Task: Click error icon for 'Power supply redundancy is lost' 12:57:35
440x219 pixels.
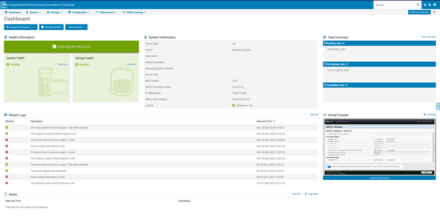Action: tap(7, 146)
